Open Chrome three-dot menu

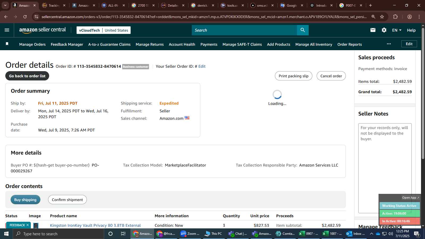[419, 17]
